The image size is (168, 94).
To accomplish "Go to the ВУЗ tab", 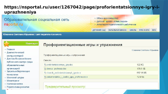I will coord(154,30).
